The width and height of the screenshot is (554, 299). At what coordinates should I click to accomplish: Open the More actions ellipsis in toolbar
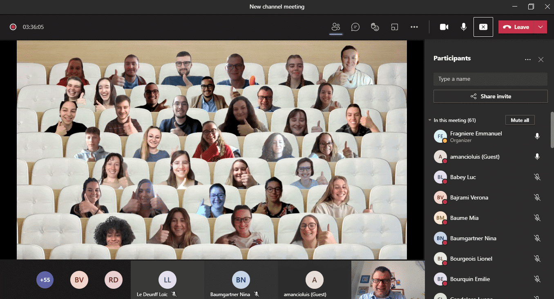414,27
